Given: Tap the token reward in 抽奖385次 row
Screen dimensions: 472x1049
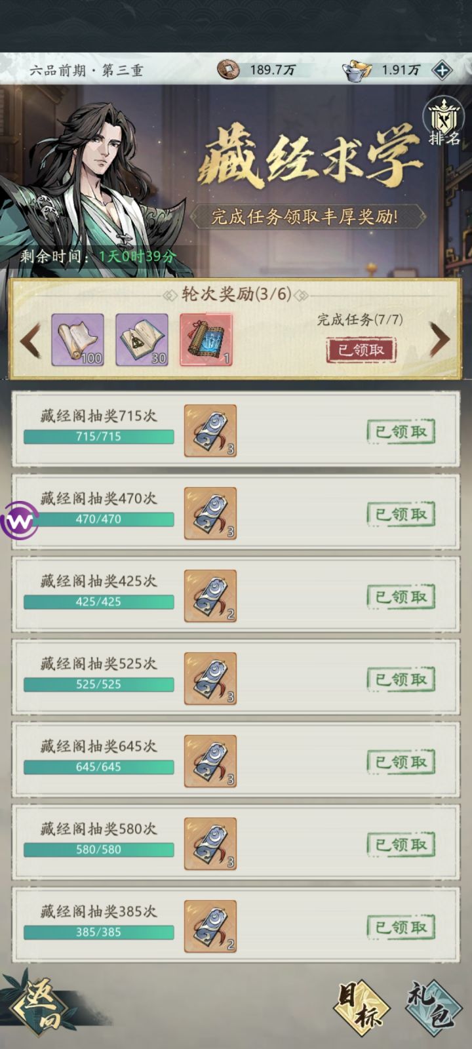Looking at the screenshot, I should coord(210,926).
